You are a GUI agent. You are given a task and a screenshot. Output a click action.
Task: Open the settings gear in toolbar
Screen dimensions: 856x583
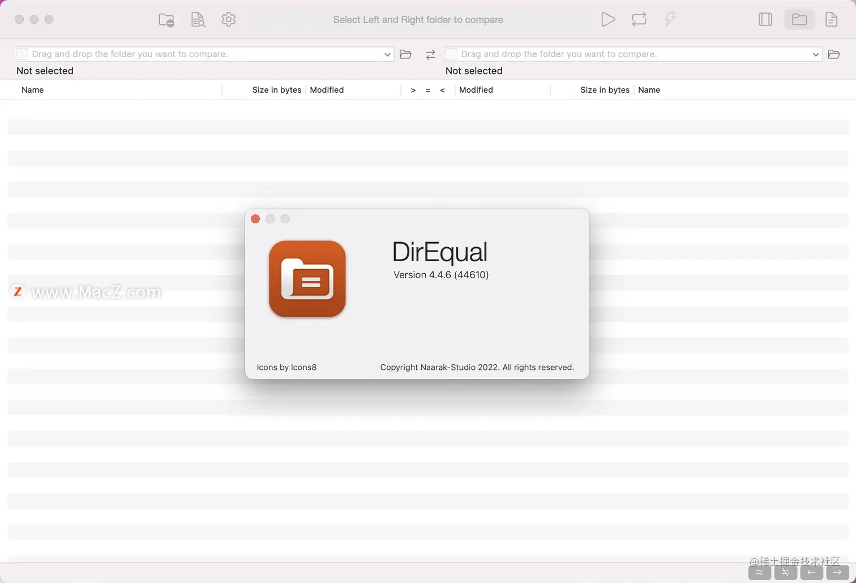(x=229, y=19)
